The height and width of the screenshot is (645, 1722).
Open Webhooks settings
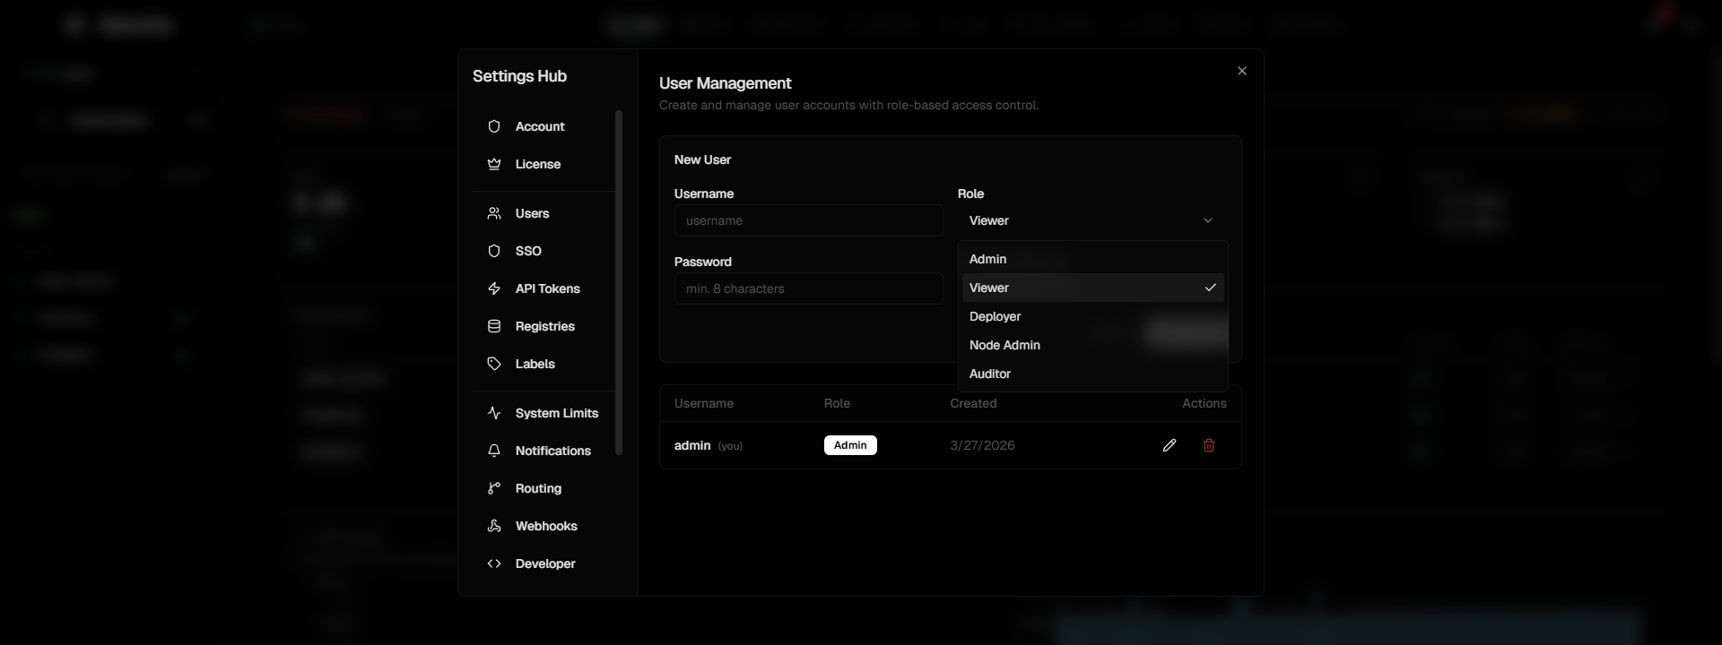click(543, 526)
